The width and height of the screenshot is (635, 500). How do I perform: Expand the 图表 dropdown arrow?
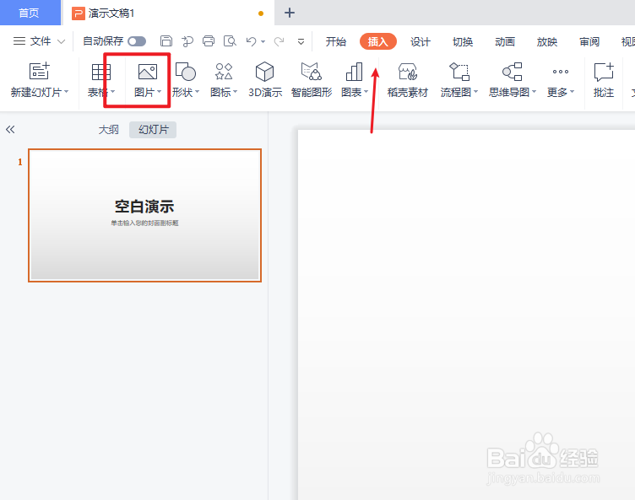coord(366,92)
